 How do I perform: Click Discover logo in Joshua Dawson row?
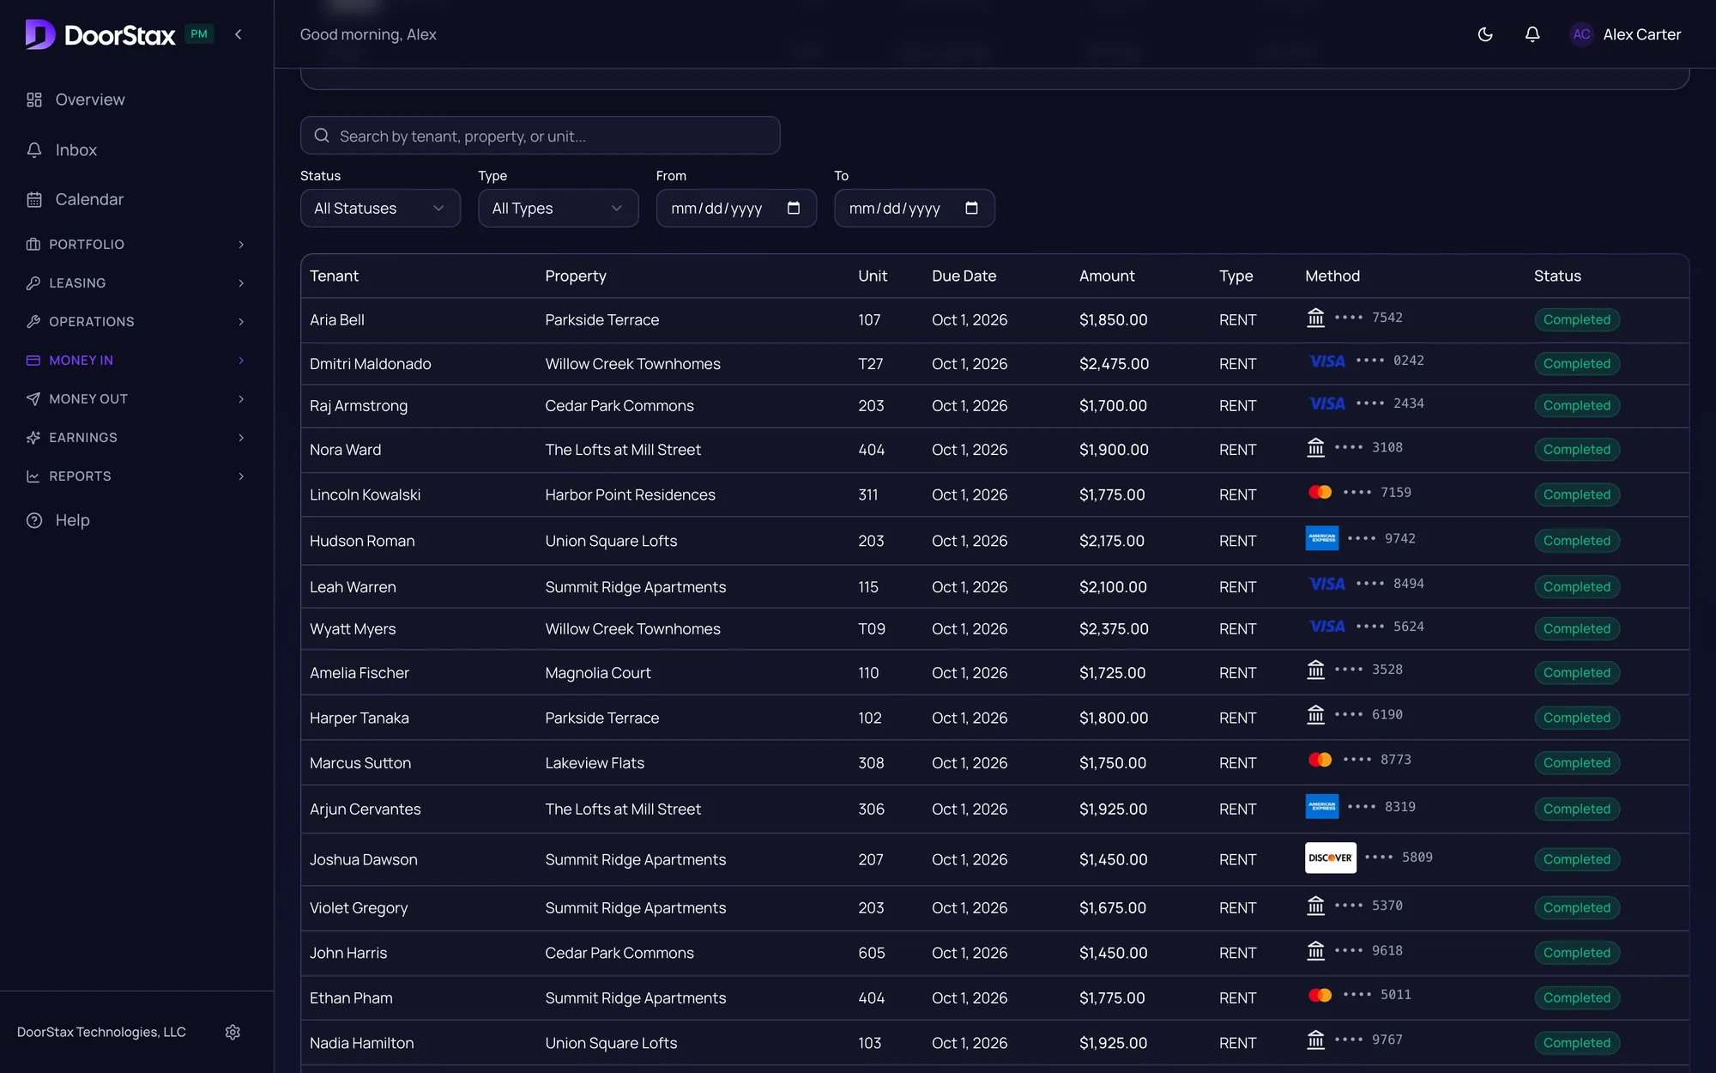click(1331, 858)
